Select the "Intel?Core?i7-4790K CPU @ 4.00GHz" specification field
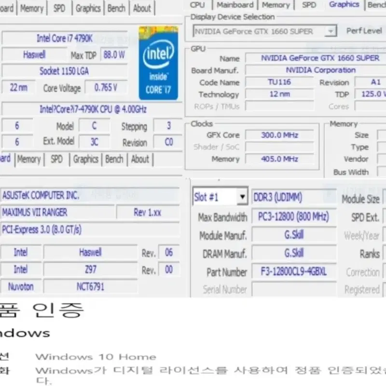This screenshot has width=386, height=386. 92,109
